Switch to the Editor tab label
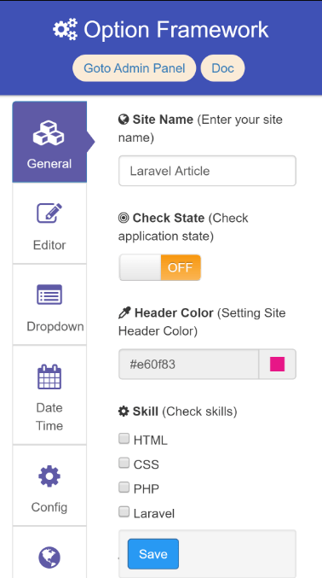Viewport: 322px width, 578px height. [x=49, y=245]
